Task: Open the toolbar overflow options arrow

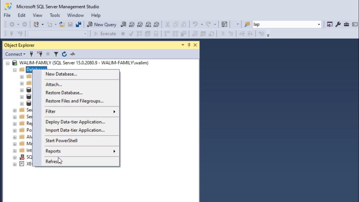Action: coord(268,35)
